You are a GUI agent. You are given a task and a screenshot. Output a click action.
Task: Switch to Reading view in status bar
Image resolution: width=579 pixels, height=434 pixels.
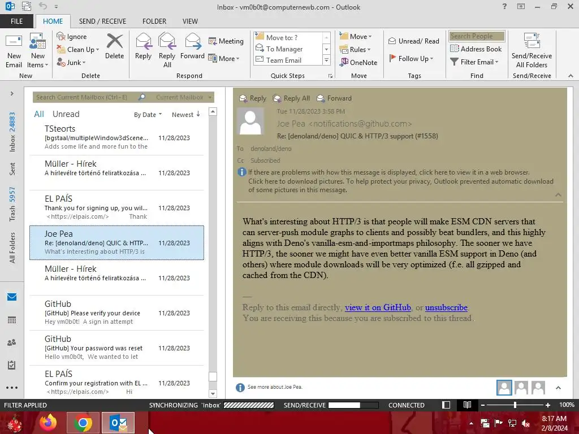[467, 405]
